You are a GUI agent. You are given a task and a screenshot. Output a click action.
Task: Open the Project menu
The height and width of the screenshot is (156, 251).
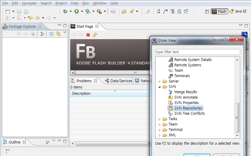61,3
